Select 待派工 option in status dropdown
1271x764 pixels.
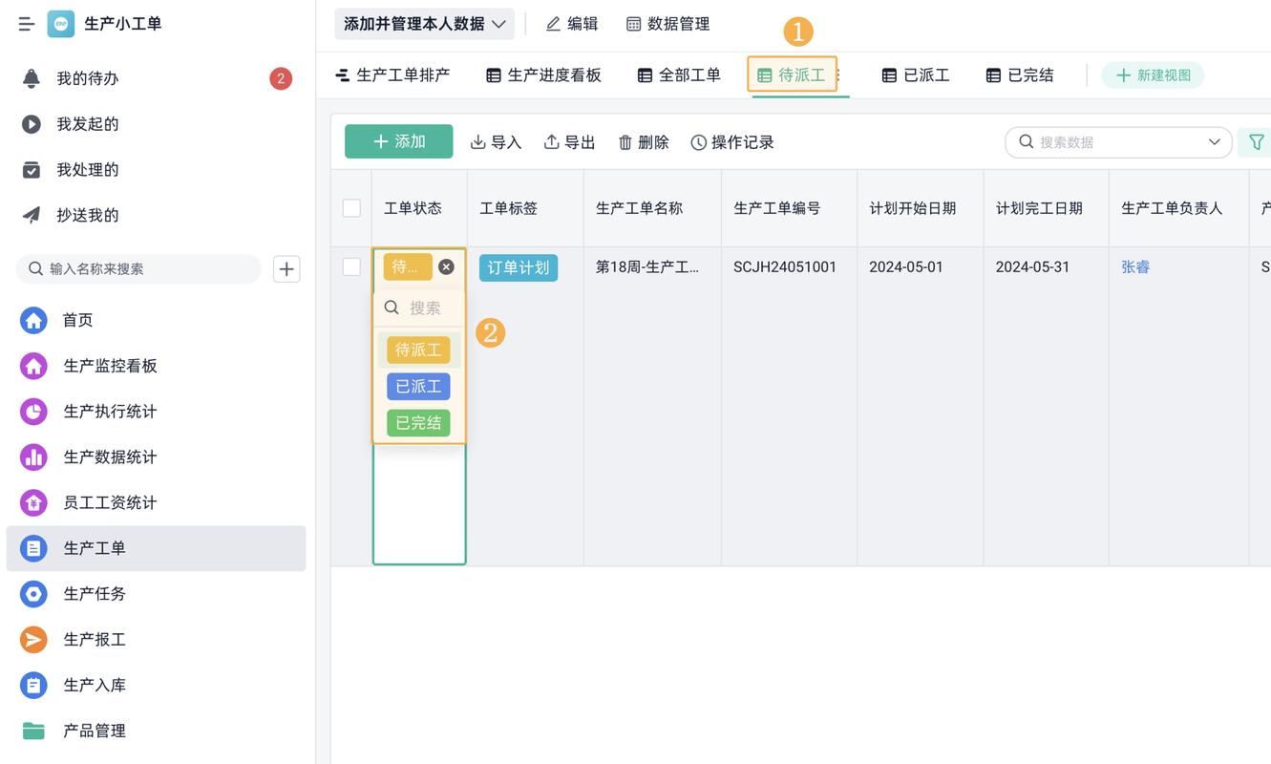[418, 350]
